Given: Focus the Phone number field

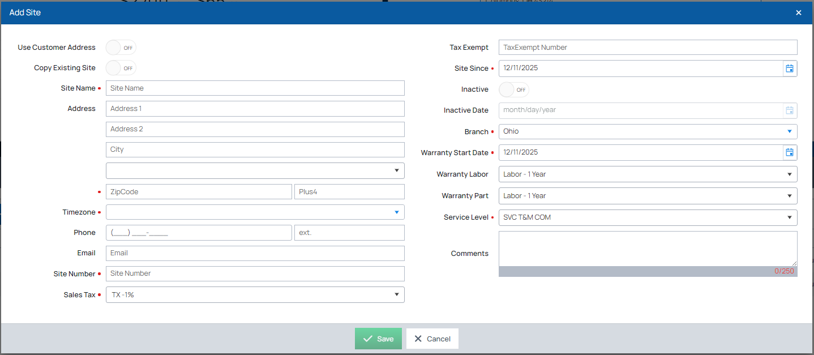Looking at the screenshot, I should tap(199, 233).
